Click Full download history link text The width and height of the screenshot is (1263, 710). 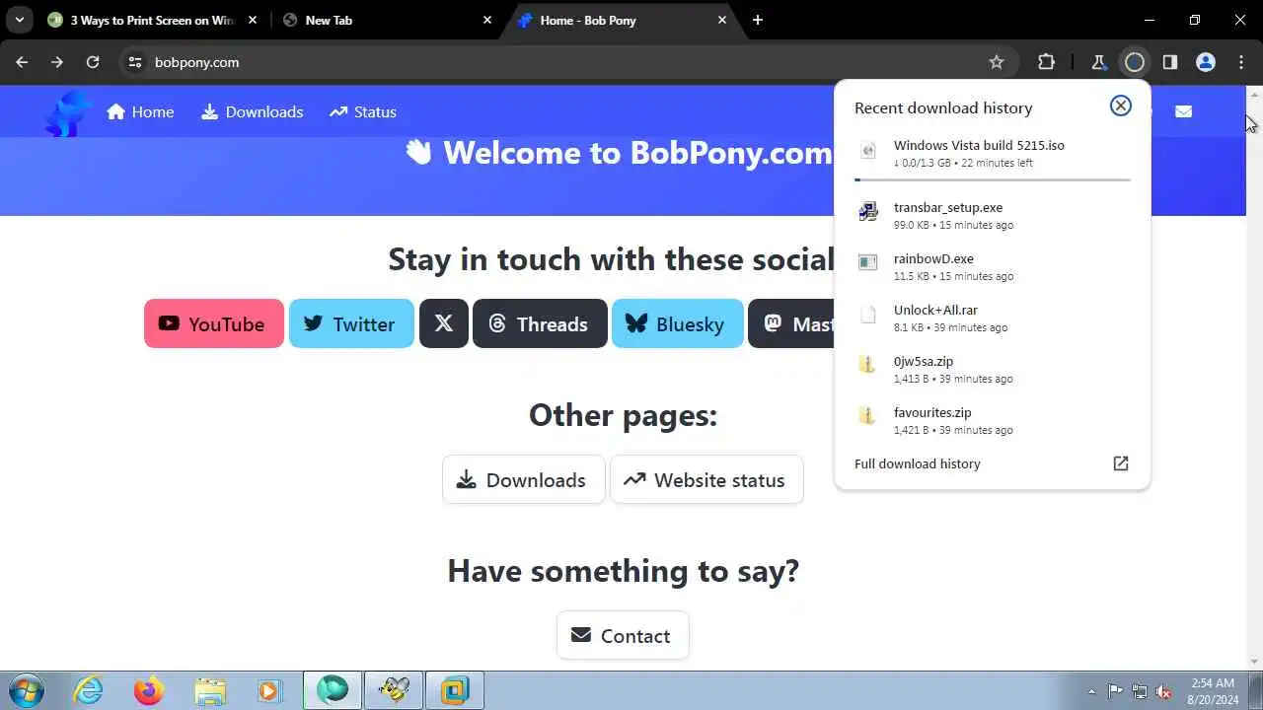tap(918, 463)
